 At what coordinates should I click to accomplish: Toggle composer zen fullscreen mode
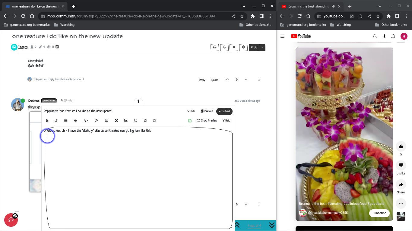pos(116,120)
